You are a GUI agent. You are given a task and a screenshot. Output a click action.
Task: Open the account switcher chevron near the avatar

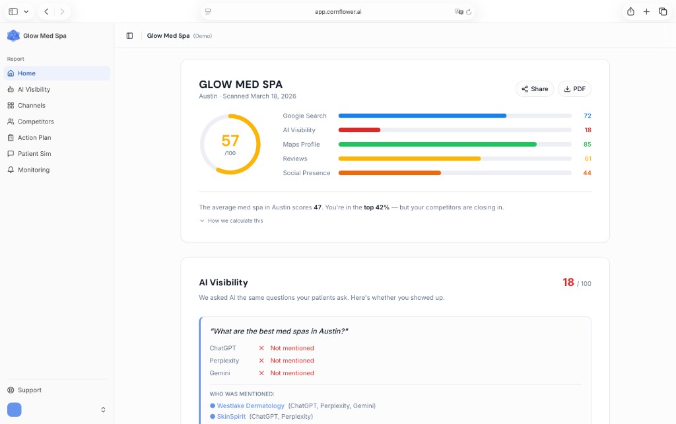103,409
